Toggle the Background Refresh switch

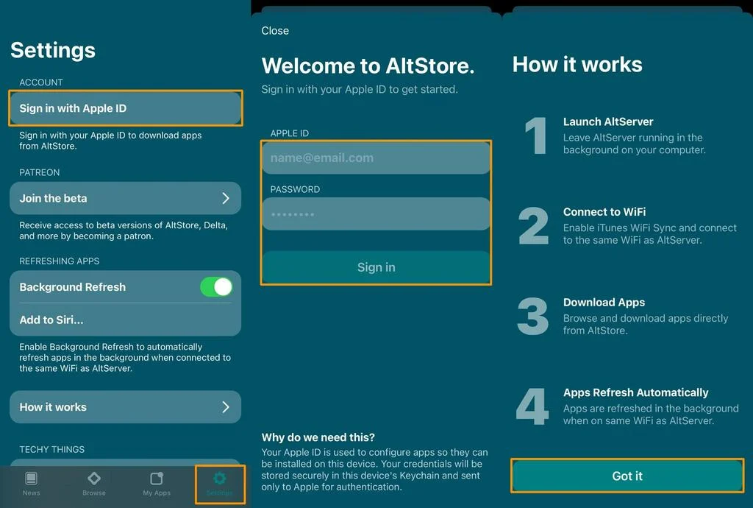tap(216, 287)
